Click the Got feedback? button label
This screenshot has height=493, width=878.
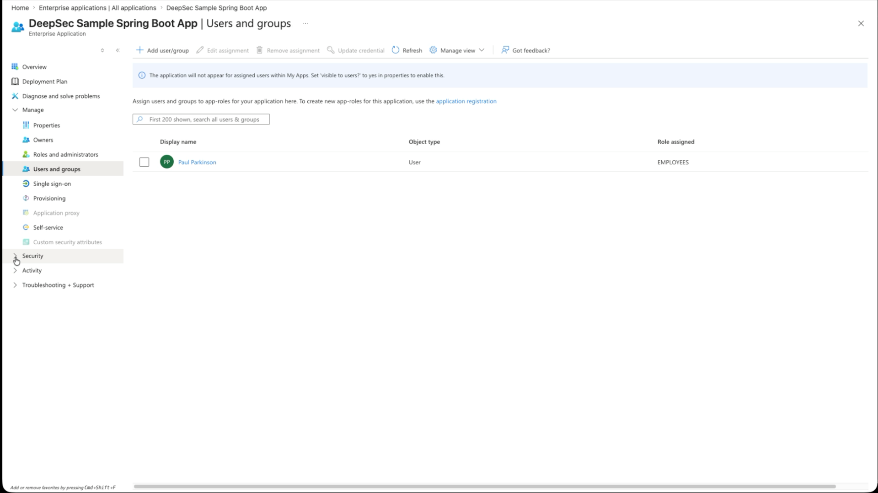point(531,50)
